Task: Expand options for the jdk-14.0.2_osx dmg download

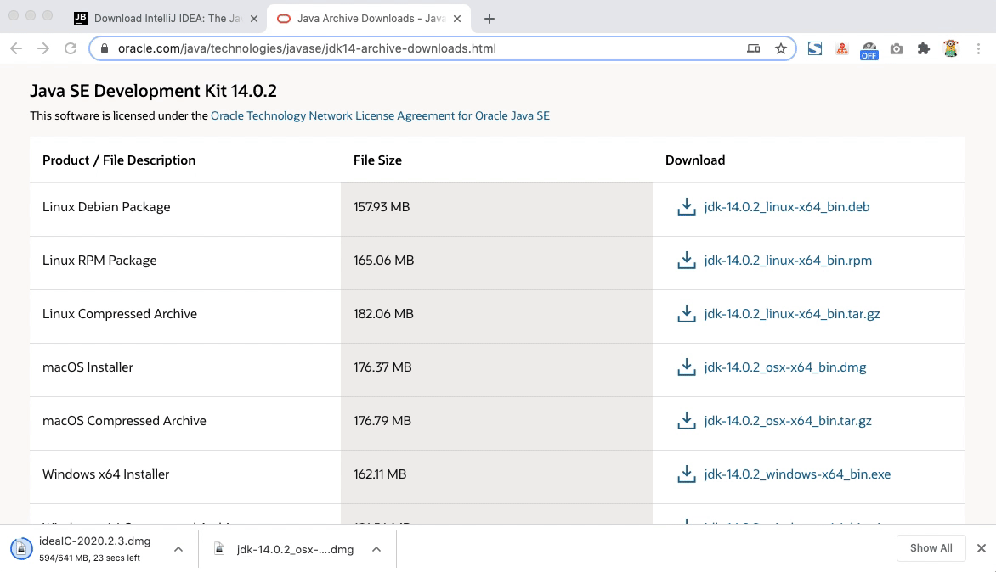Action: 376,549
